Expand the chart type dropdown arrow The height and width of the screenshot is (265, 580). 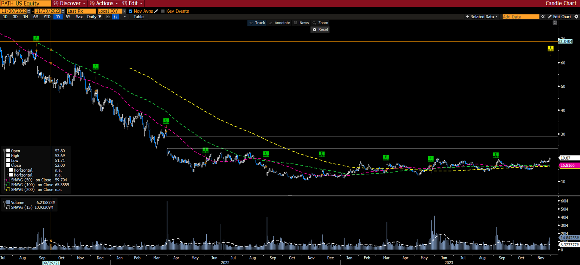[124, 17]
